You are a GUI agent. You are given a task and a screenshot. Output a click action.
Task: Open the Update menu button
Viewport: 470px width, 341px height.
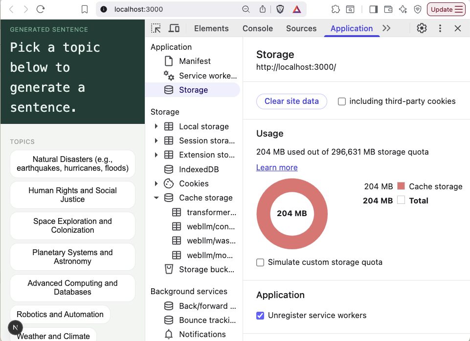pos(446,9)
